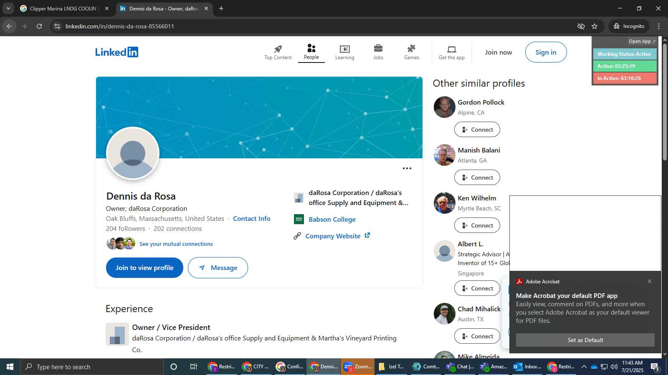Connect with Albert L.
The height and width of the screenshot is (375, 668).
[477, 288]
